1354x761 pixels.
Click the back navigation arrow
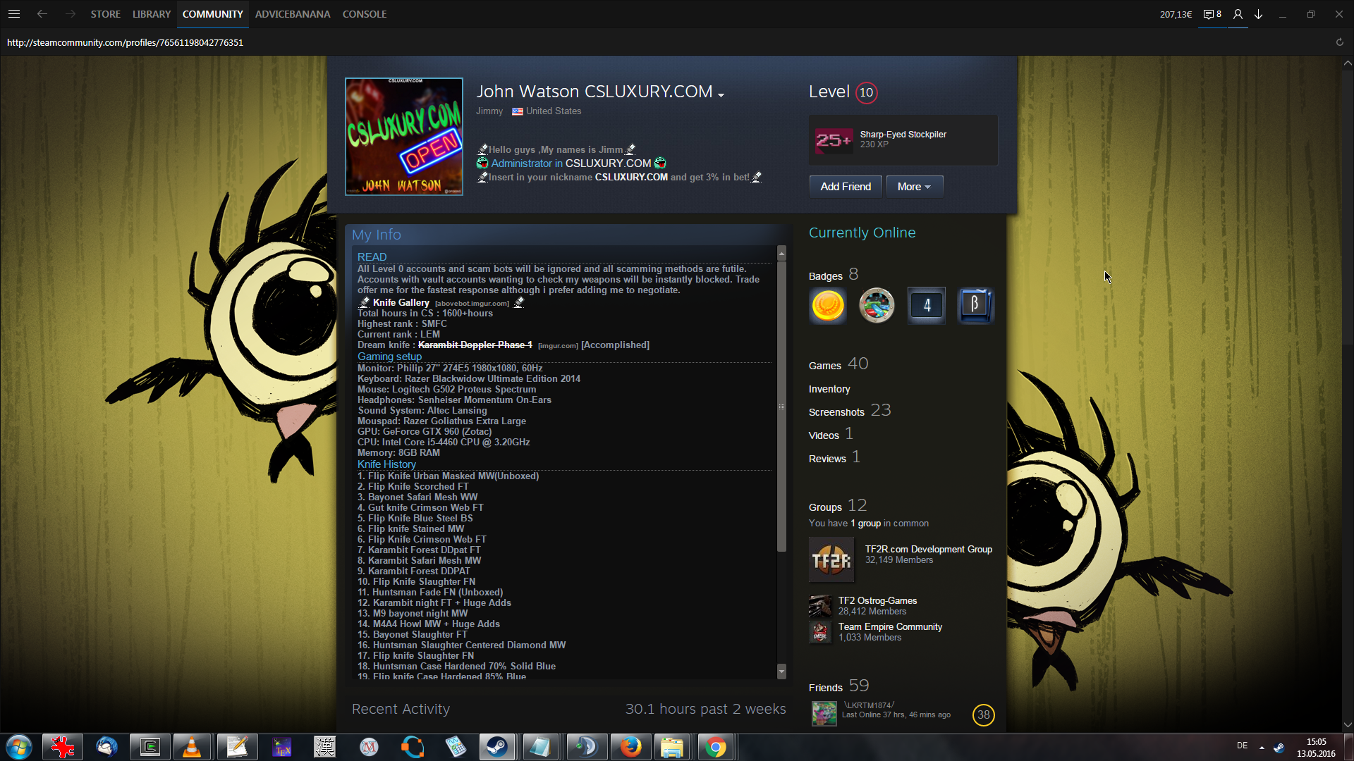coord(42,14)
